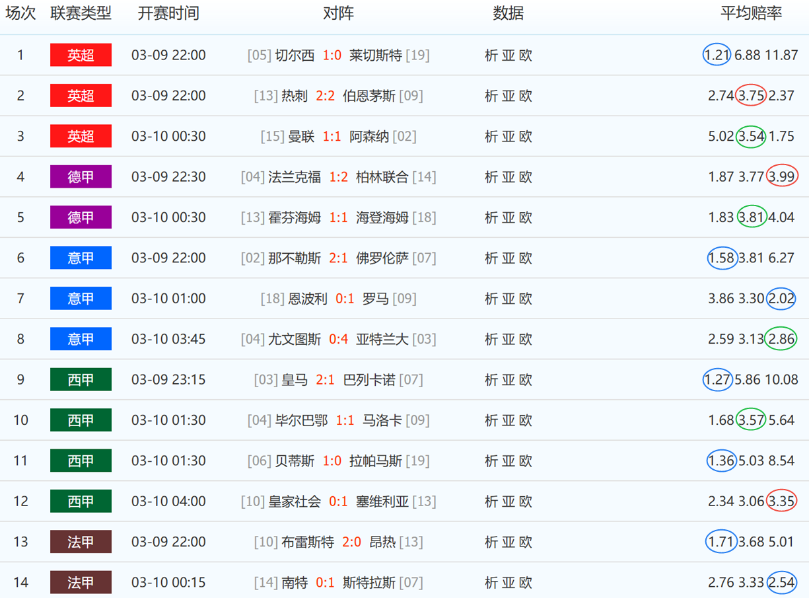
Task: Click the 罗马 team name
Action: (376, 299)
